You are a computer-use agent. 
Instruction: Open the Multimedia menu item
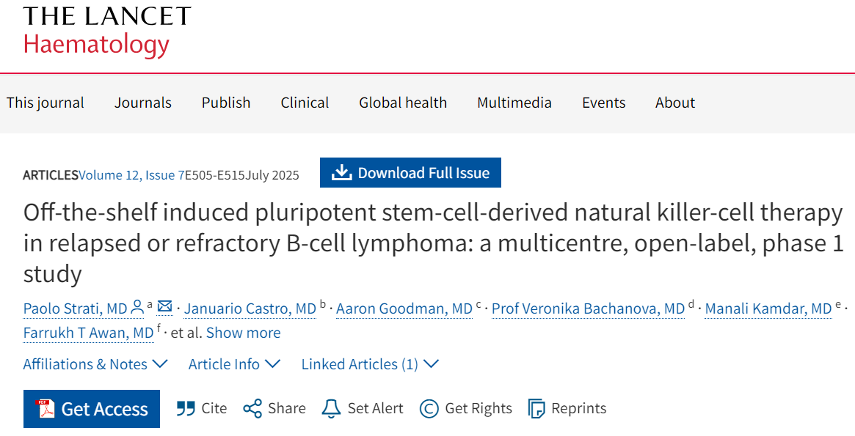[x=514, y=103]
